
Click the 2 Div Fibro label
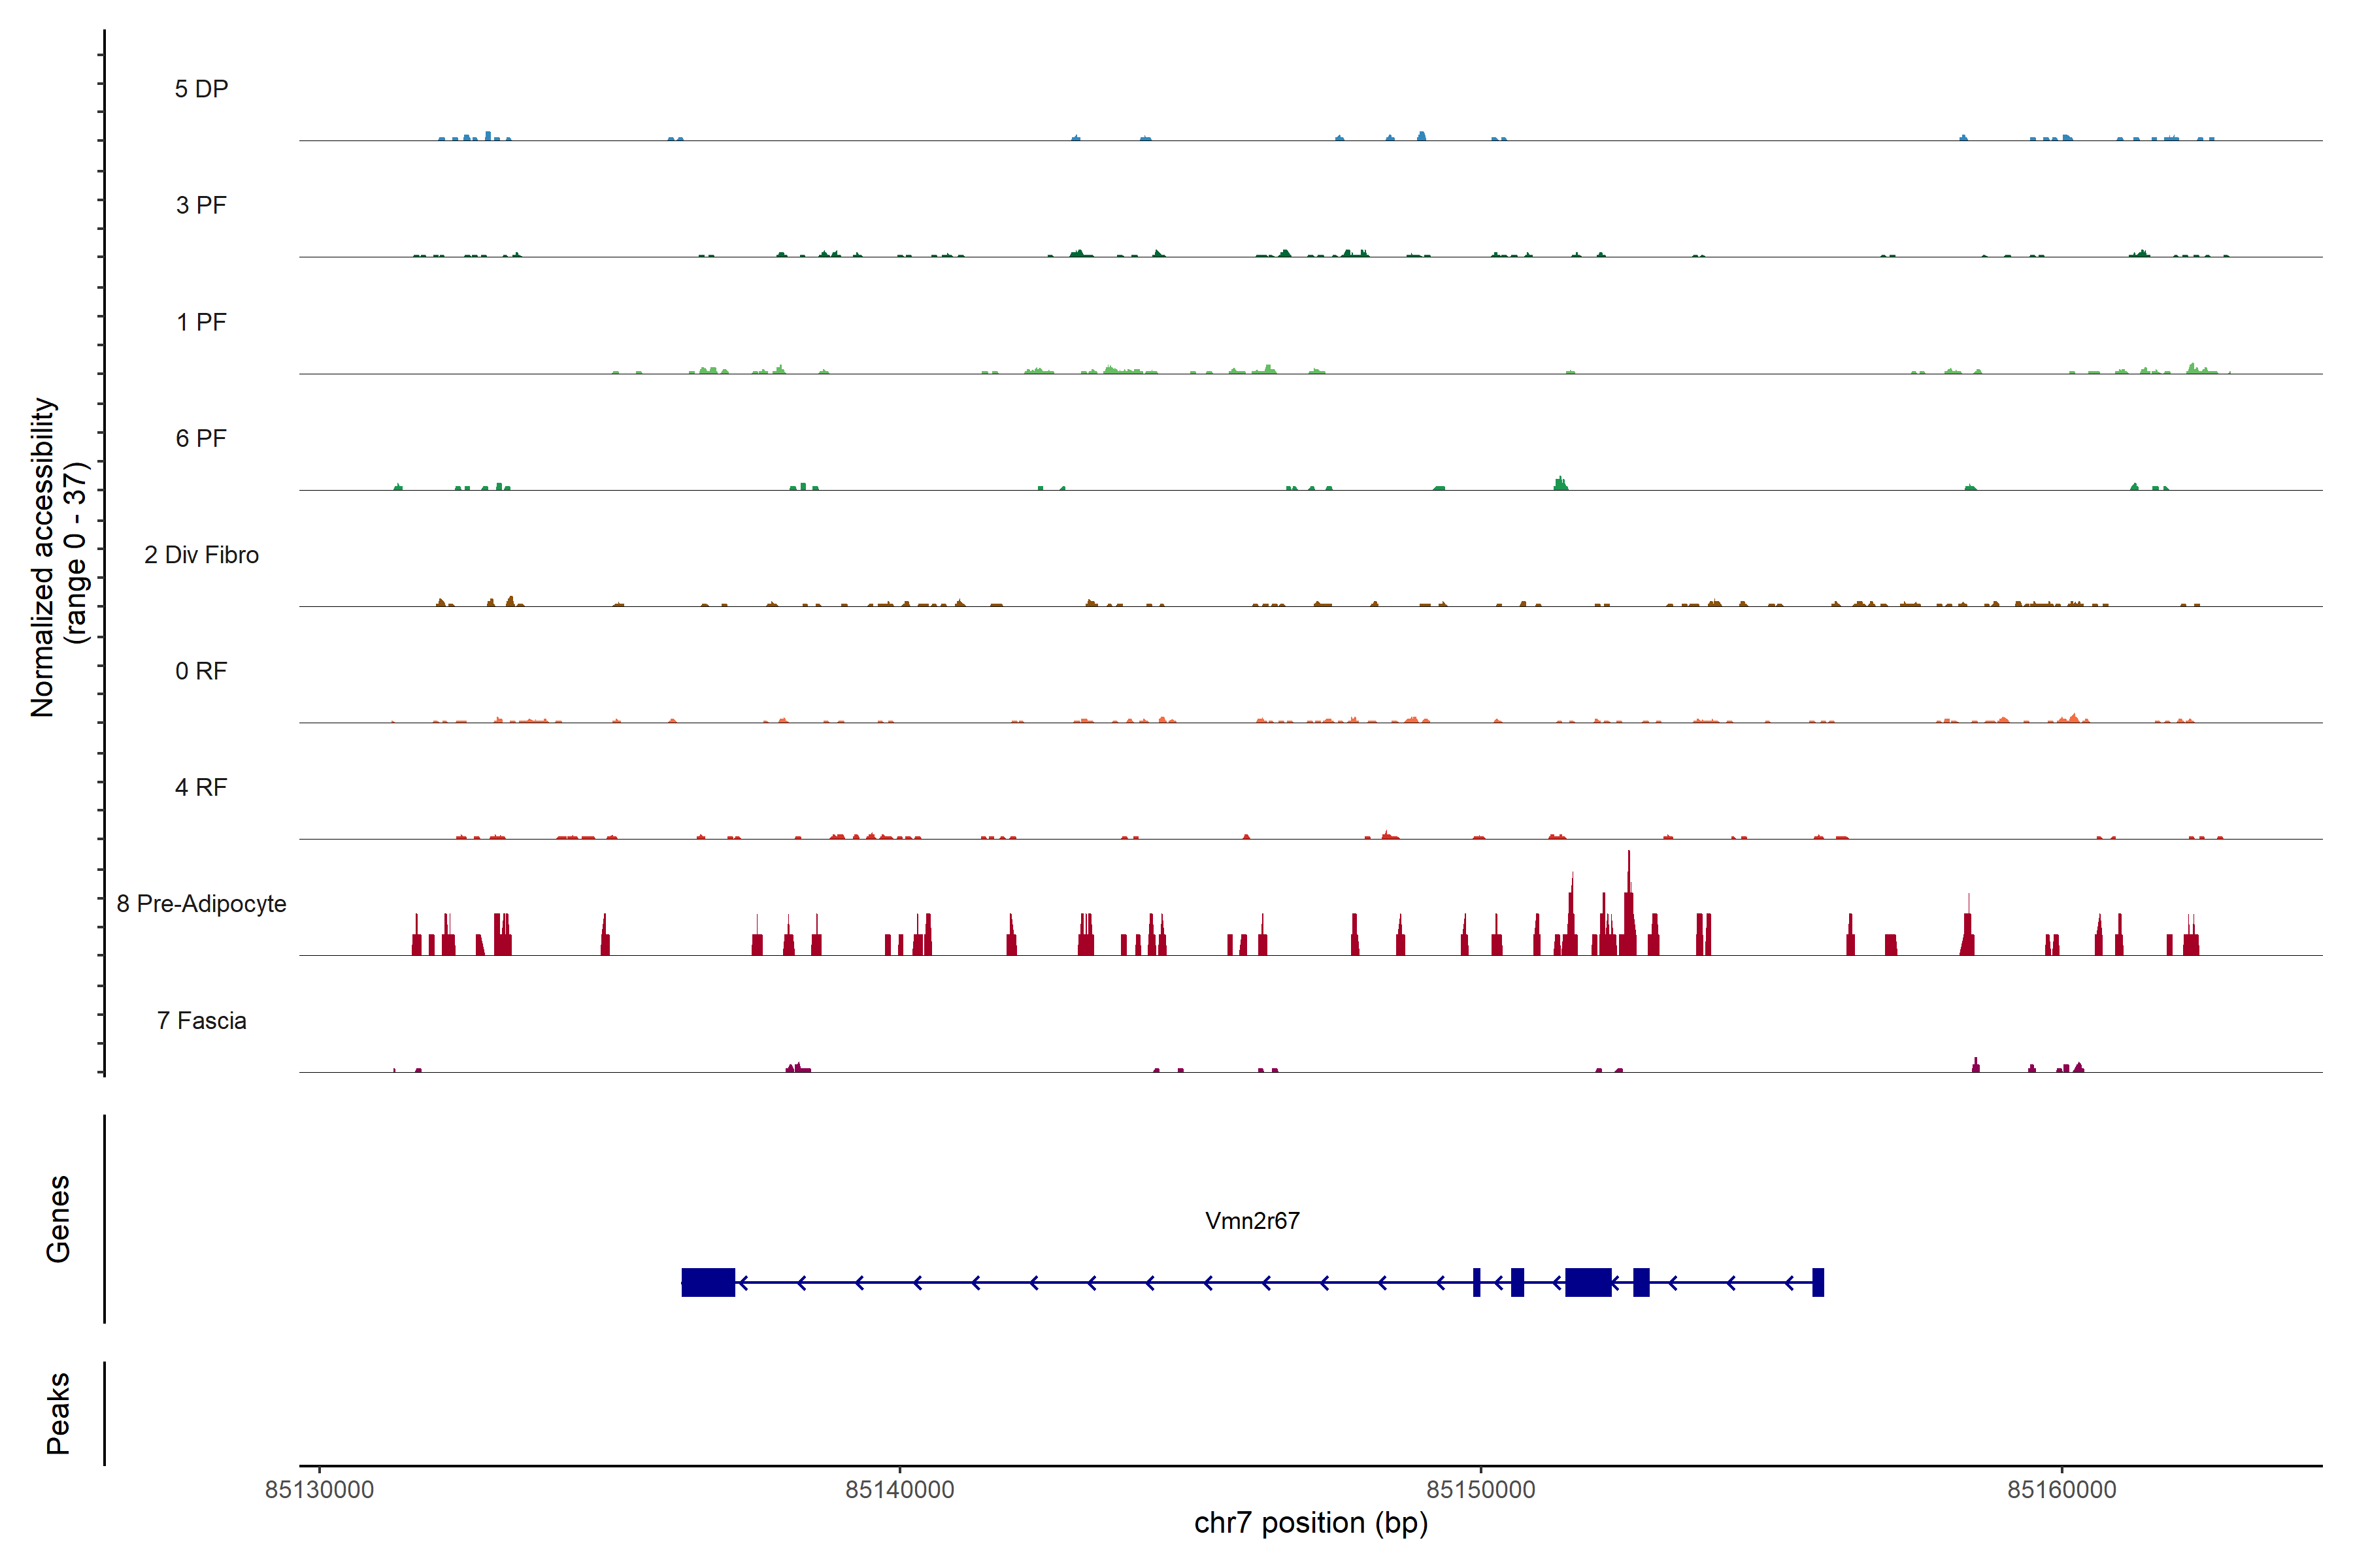point(201,555)
